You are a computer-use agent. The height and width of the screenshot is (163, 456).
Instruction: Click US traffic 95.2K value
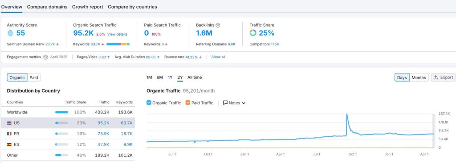(x=103, y=123)
